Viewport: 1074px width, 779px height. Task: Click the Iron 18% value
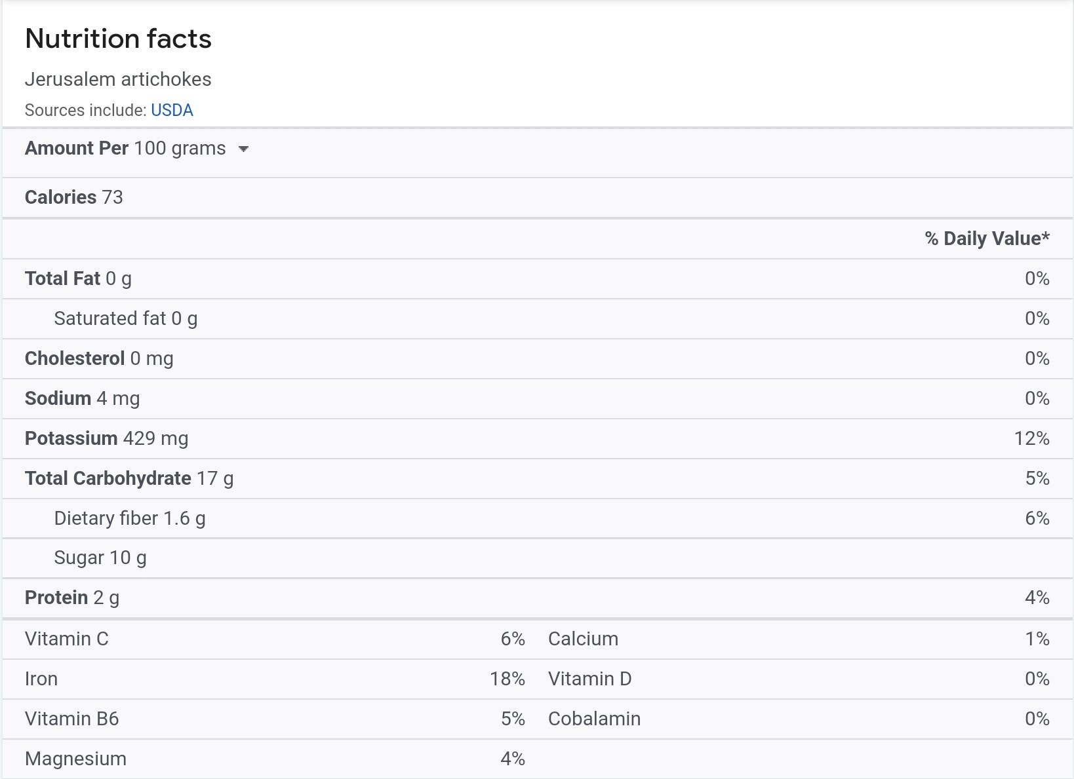click(507, 679)
